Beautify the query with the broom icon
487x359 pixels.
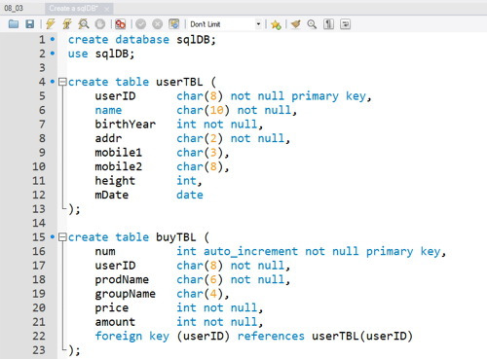[295, 24]
